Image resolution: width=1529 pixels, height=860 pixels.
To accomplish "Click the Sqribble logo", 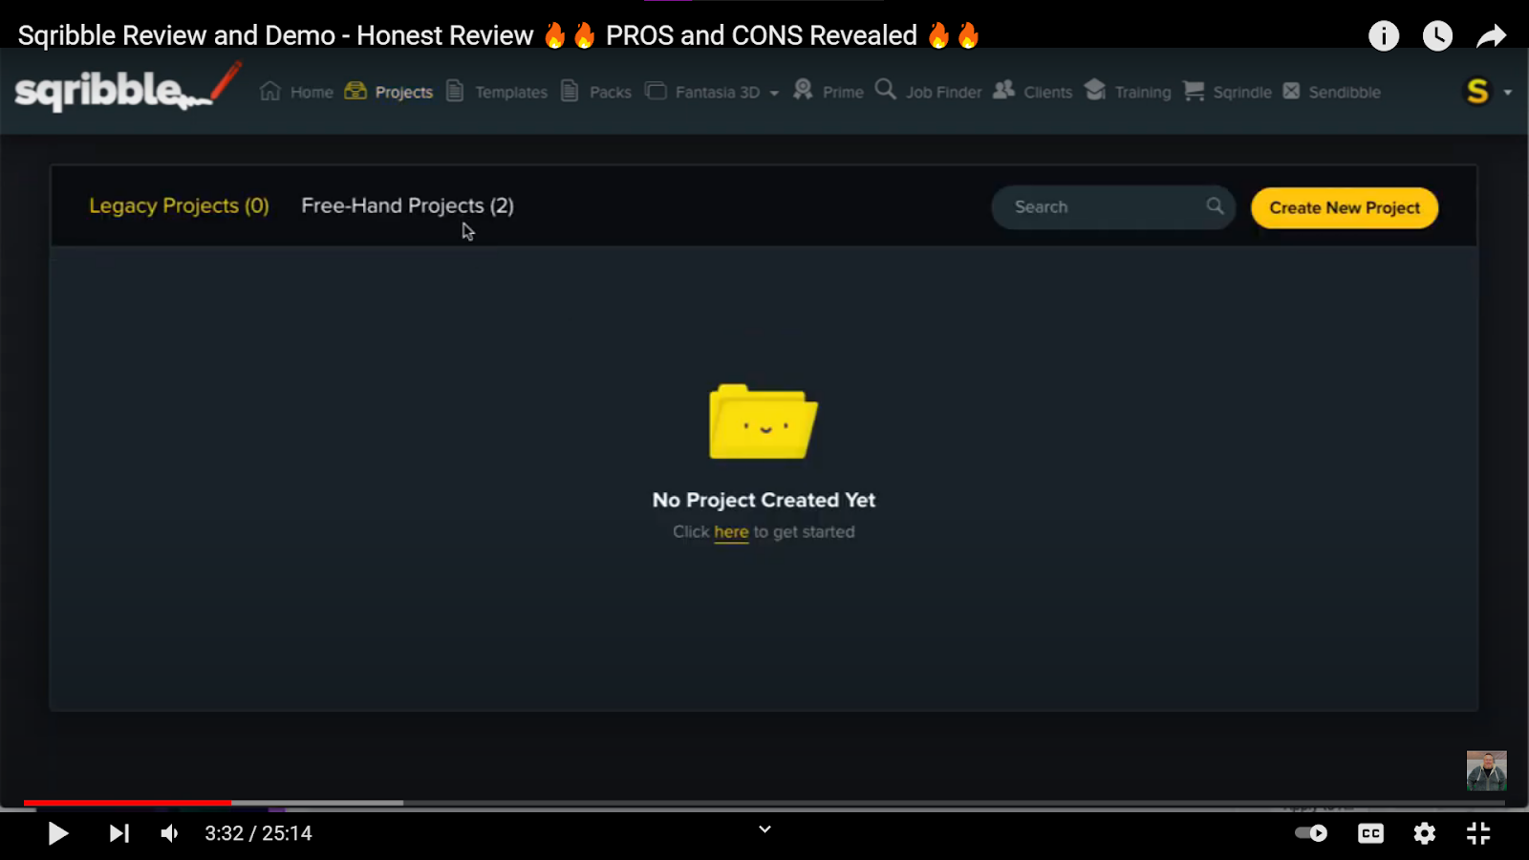I will pos(128,87).
